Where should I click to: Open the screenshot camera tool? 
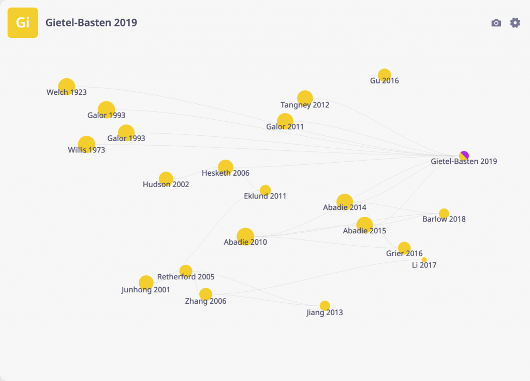tap(496, 23)
